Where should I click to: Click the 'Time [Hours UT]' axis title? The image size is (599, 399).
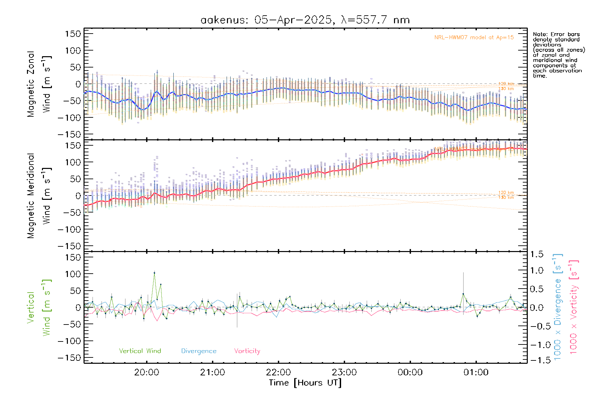tap(305, 383)
